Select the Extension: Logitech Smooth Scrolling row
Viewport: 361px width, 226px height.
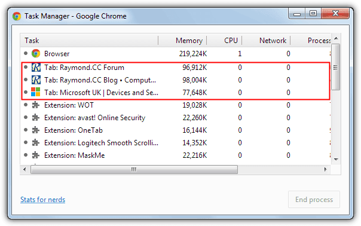coord(176,143)
